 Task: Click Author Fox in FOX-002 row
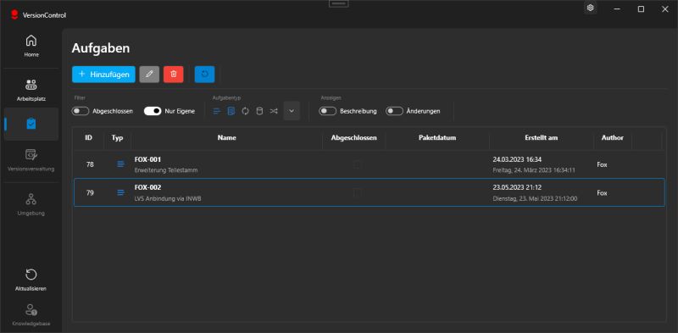[x=602, y=193]
